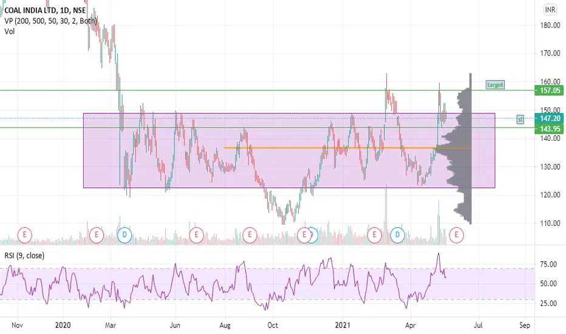Click the 160.00 price axis label
The width and height of the screenshot is (566, 334).
(x=550, y=81)
